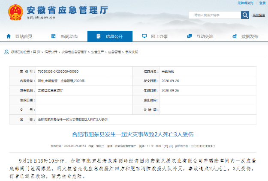Open the 新闻动态 navigation tab
This screenshot has width=268, height=181.
click(69, 36)
